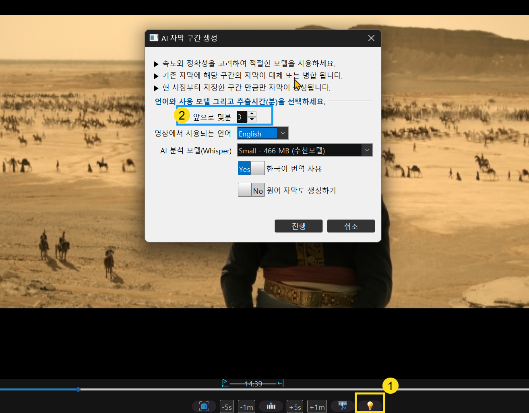Click the screenshot capture camera icon

[x=204, y=407]
